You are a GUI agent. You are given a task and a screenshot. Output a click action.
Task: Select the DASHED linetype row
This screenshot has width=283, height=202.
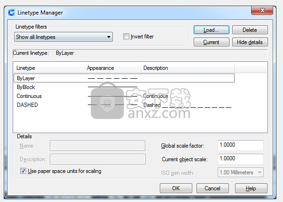[x=124, y=105]
